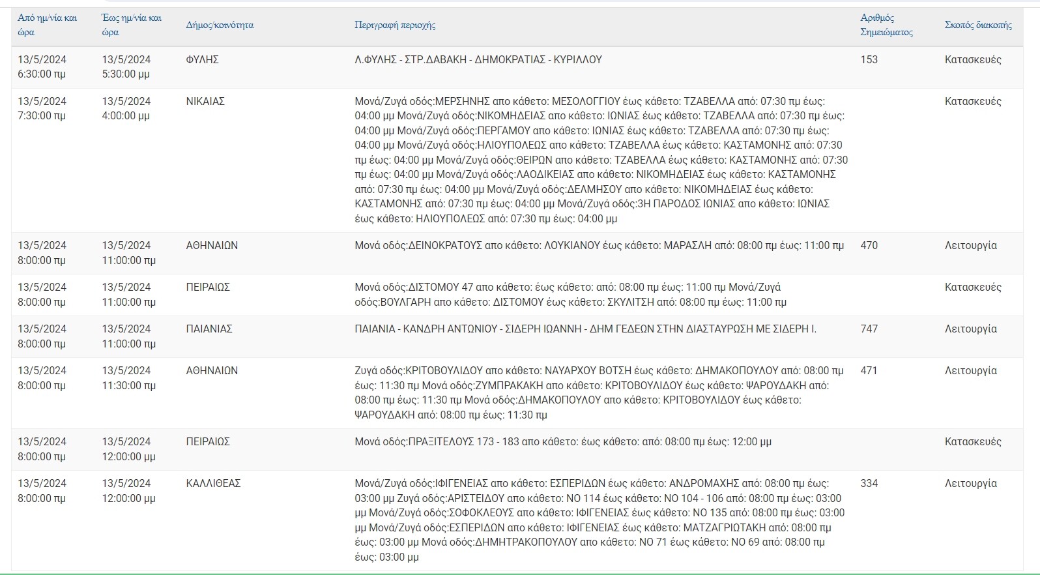Click the Λ.ΦΥΛΗΣ - ΣΤΡ.ΔΑΒΑΚΗ area description
Image resolution: width=1040 pixels, height=575 pixels.
pos(478,59)
